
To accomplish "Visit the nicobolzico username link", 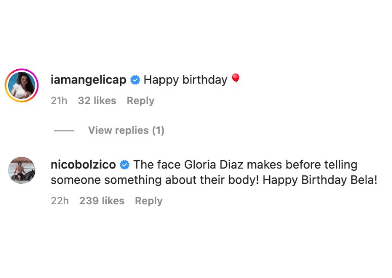I will (x=83, y=165).
